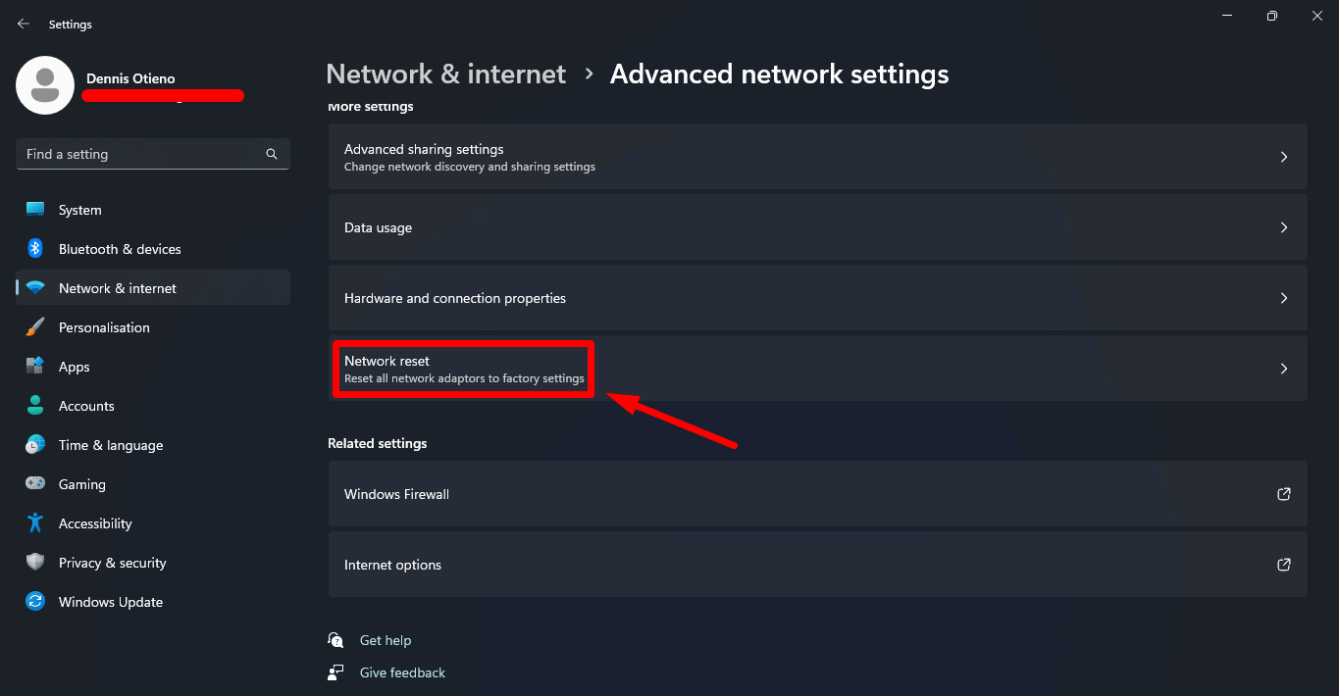The width and height of the screenshot is (1339, 696).
Task: Click the Windows Update icon
Action: point(35,601)
